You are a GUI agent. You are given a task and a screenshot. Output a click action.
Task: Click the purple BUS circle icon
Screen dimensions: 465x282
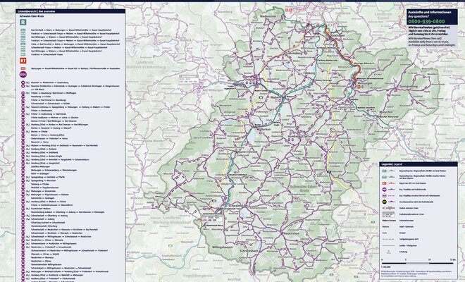[x=23, y=73]
